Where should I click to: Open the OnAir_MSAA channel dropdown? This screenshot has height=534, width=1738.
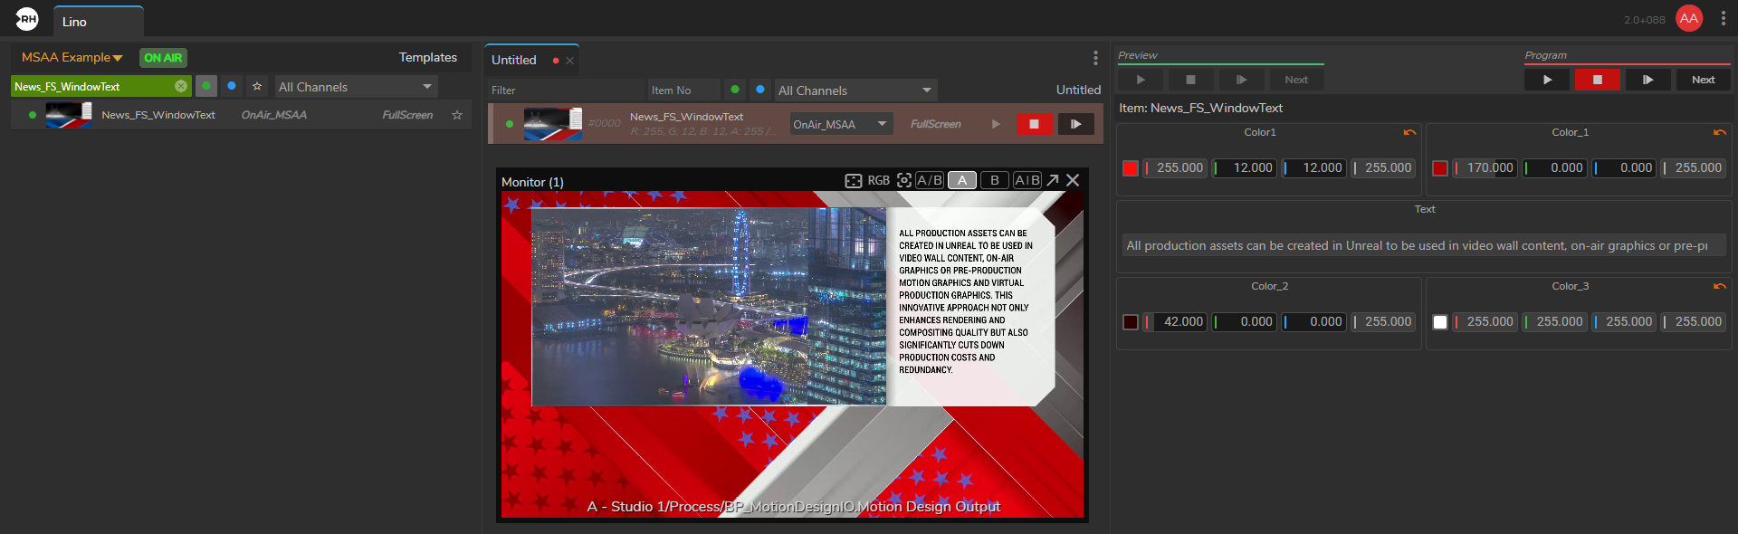[x=840, y=124]
